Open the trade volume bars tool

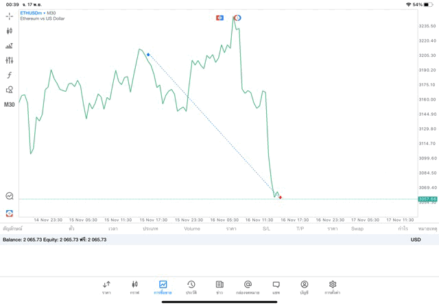pos(9,46)
